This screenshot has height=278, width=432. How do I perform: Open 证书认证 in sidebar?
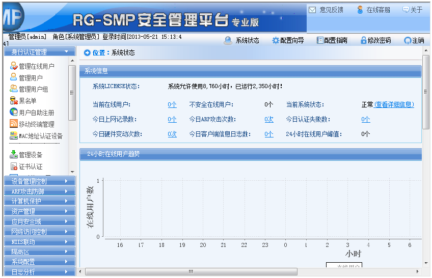click(31, 166)
